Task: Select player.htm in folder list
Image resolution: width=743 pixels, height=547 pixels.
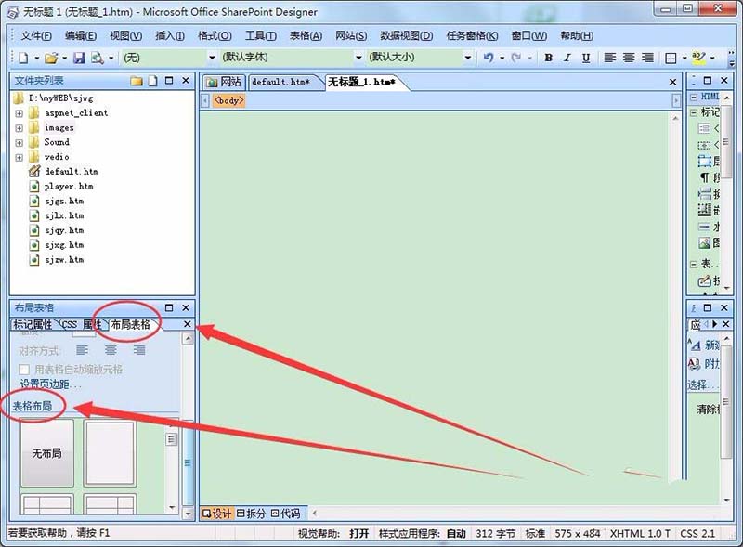Action: coord(69,187)
